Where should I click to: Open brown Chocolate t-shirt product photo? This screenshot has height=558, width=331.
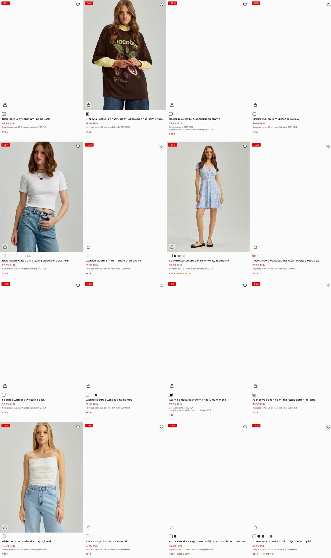click(125, 55)
